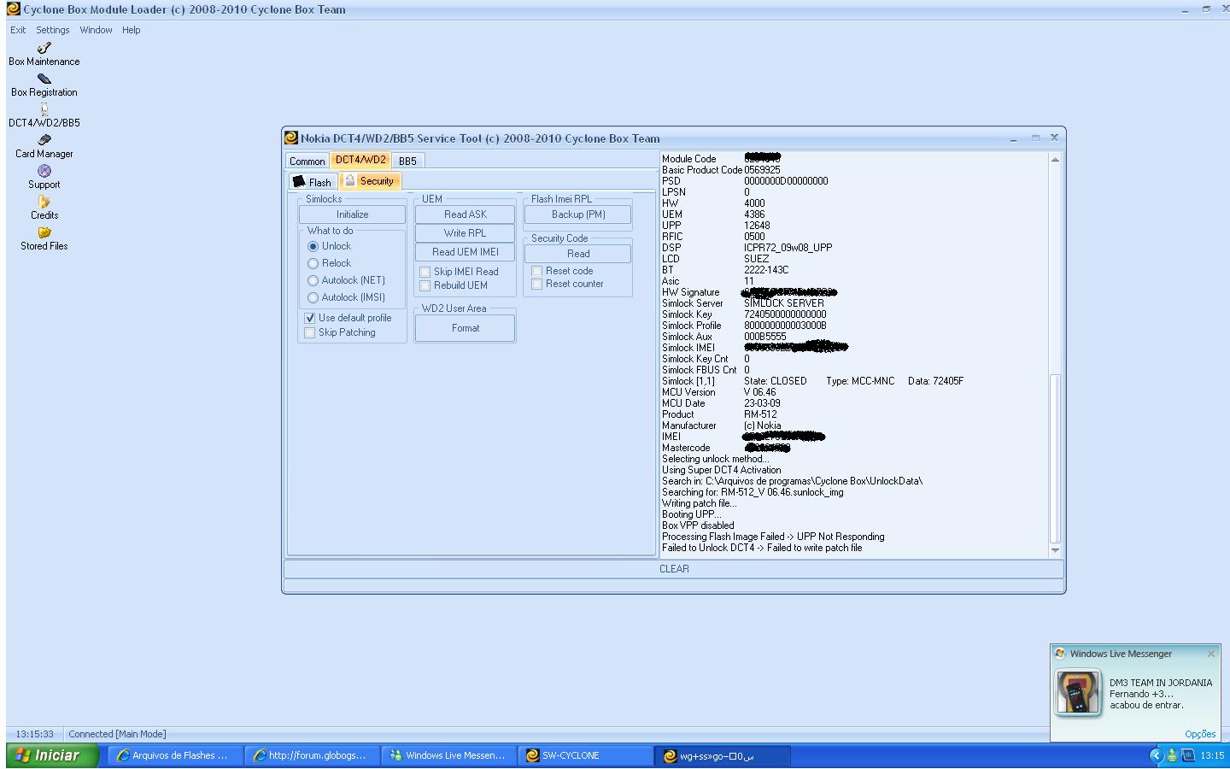This screenshot has height=769, width=1230.
Task: Click the Read ASK button
Action: [x=466, y=214]
